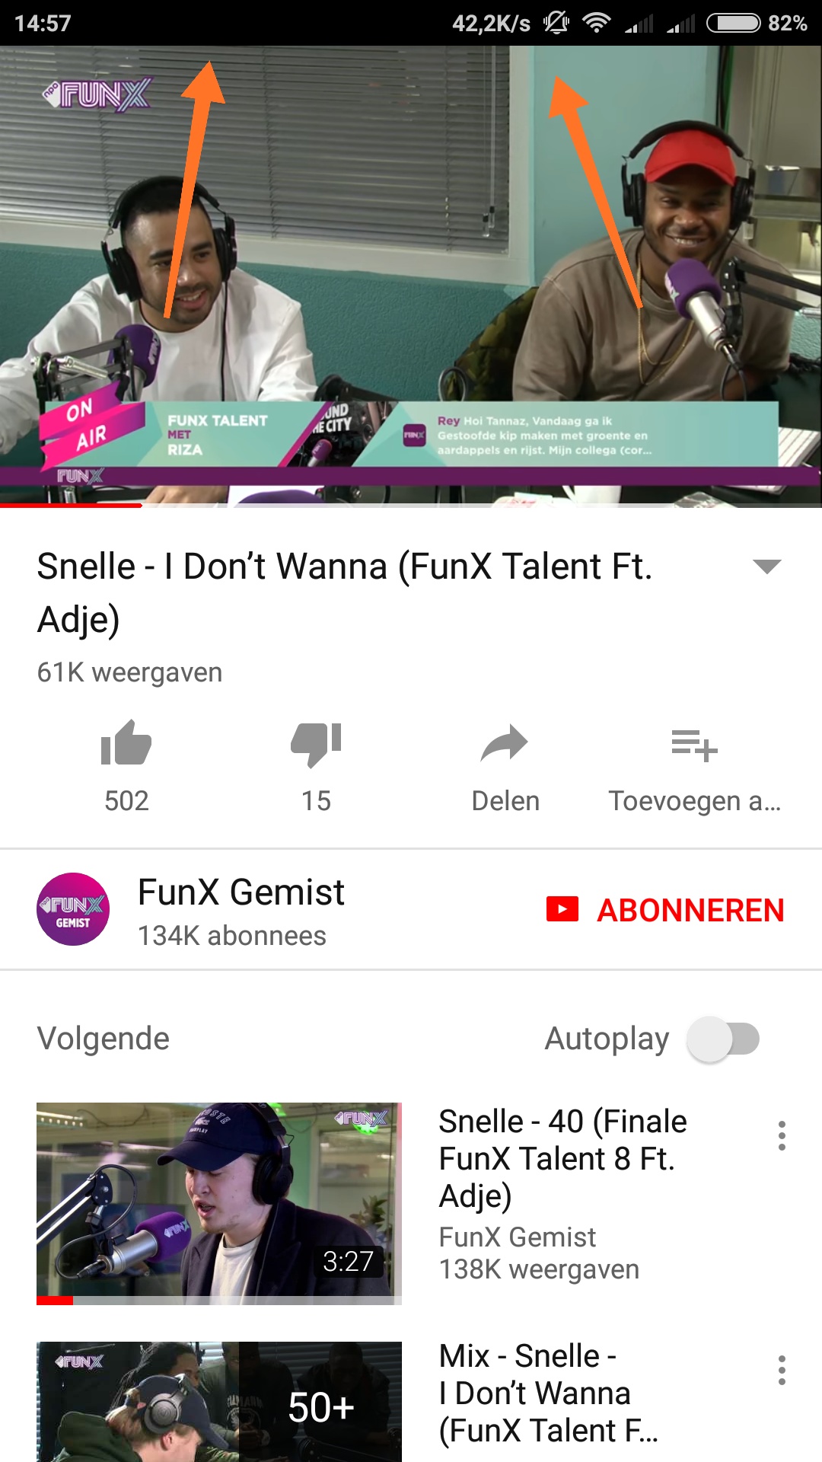Open the FunX Gemist channel name

[x=241, y=892]
